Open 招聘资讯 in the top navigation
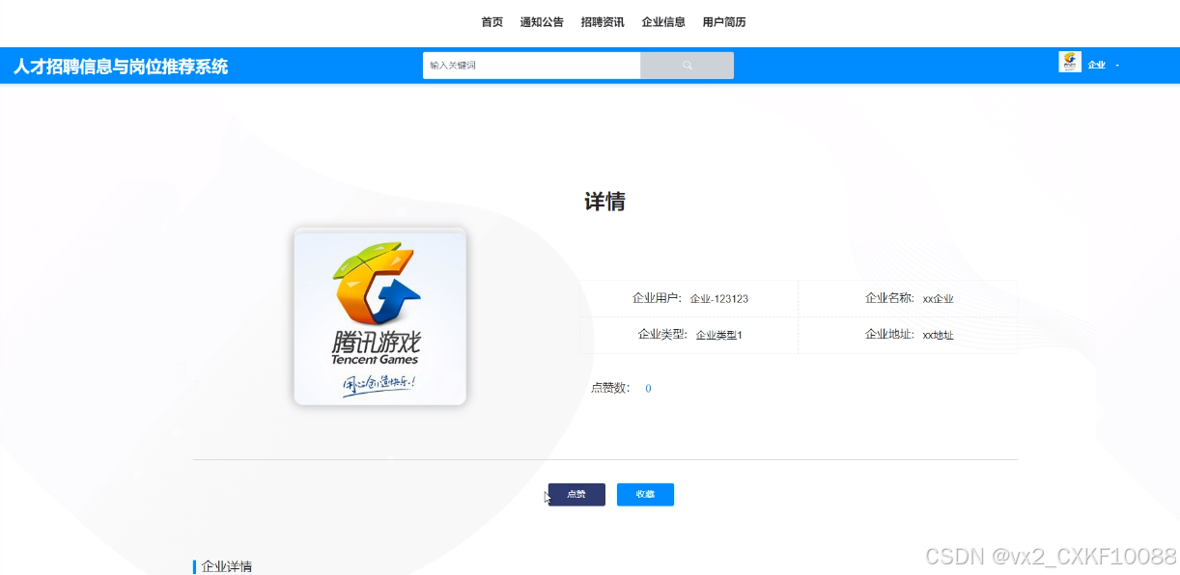This screenshot has width=1180, height=575. 603,22
